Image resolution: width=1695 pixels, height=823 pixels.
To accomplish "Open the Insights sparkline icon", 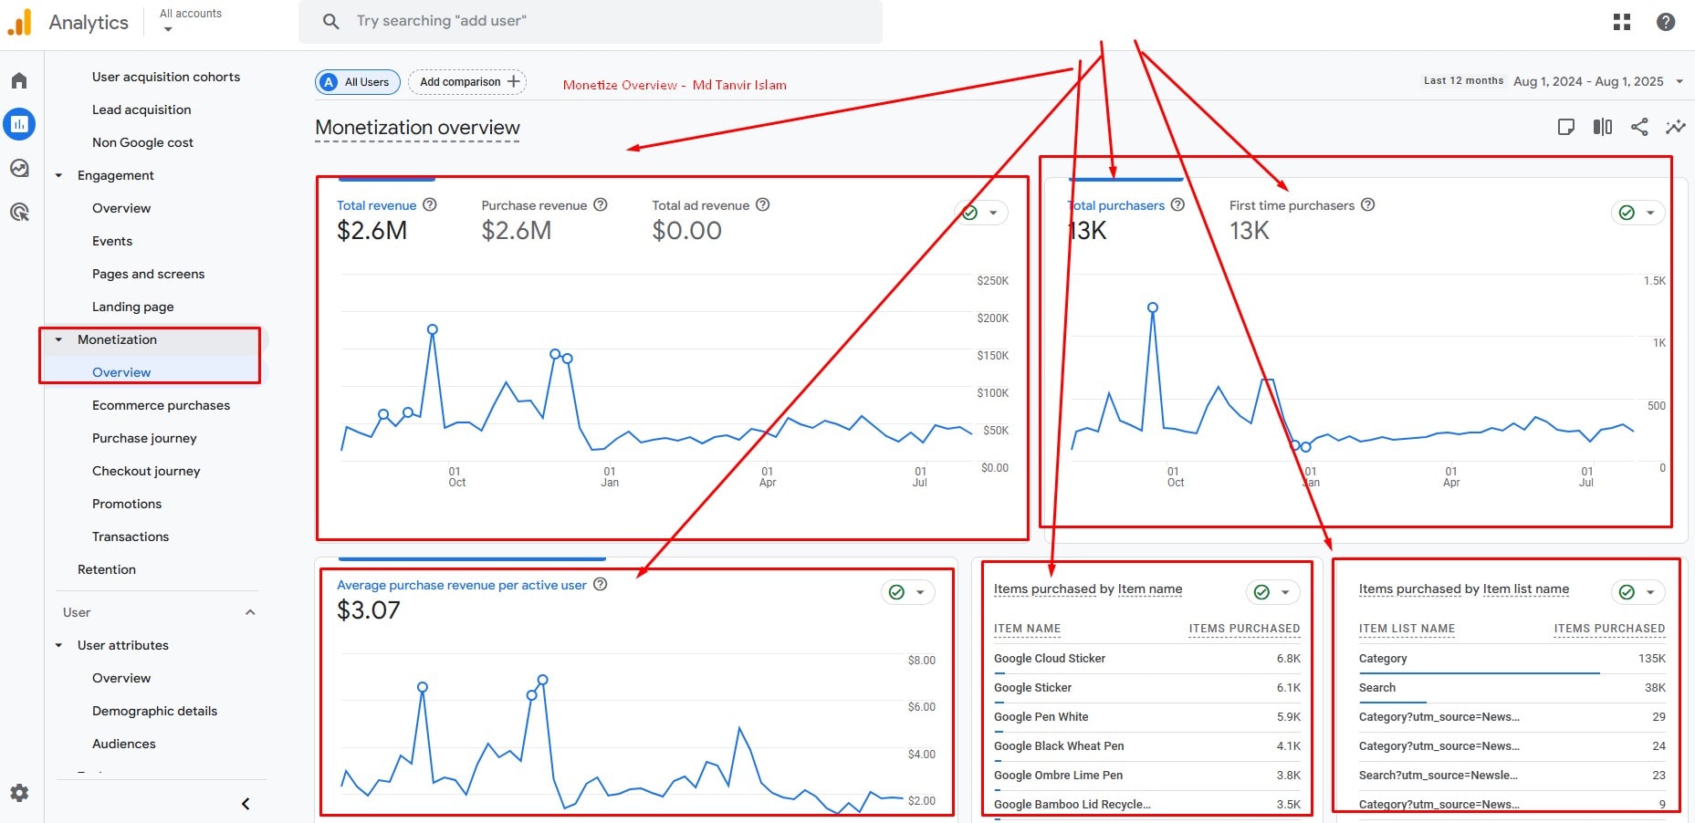I will (1675, 127).
